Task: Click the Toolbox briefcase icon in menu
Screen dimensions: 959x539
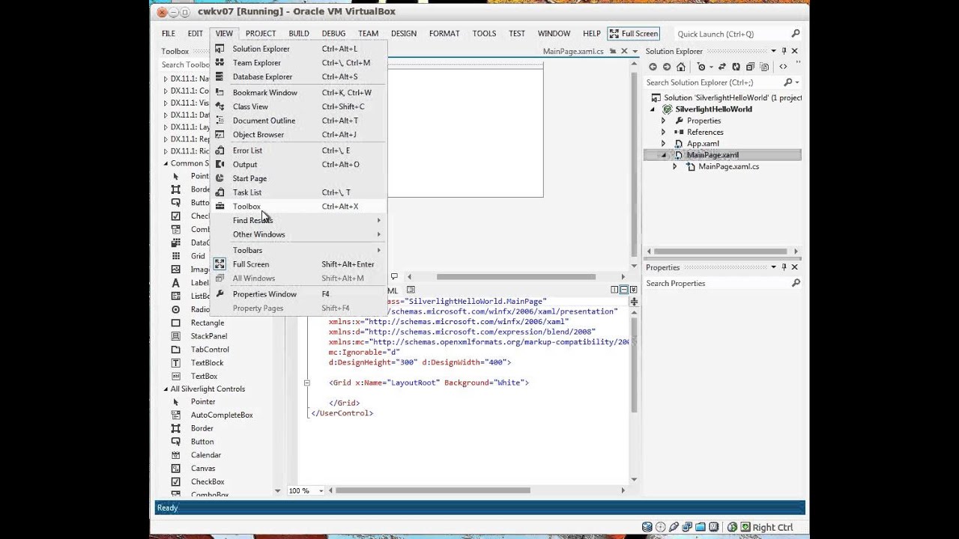Action: pos(220,206)
